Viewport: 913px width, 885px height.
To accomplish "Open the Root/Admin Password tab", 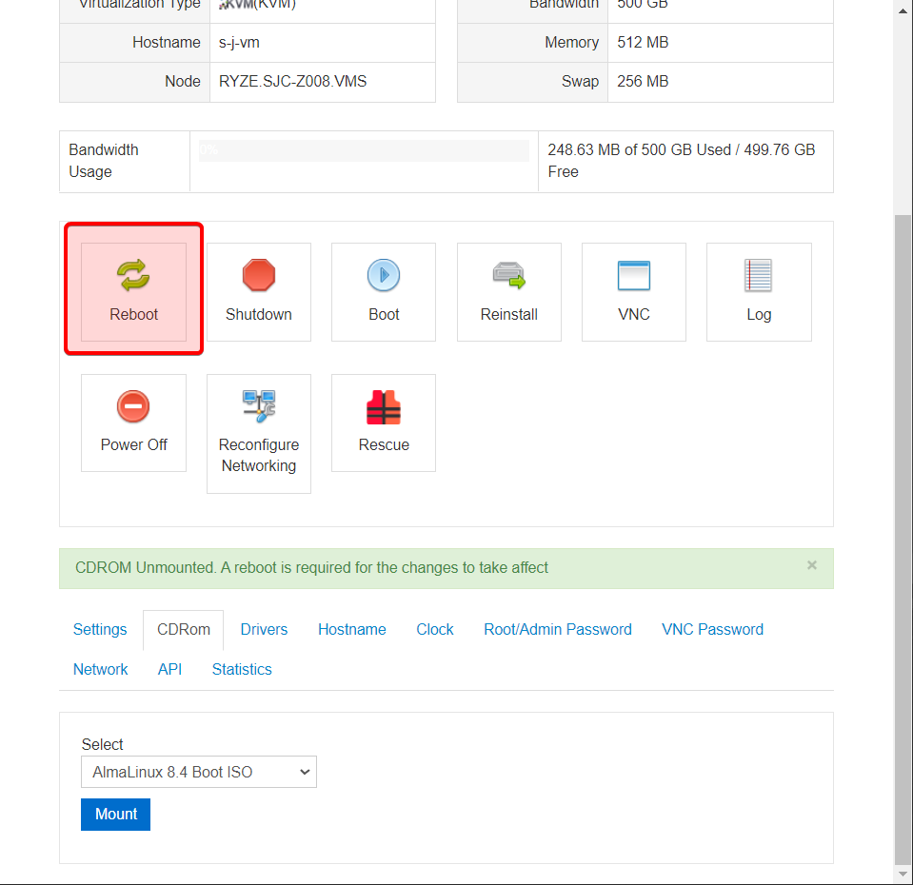I will (x=557, y=629).
